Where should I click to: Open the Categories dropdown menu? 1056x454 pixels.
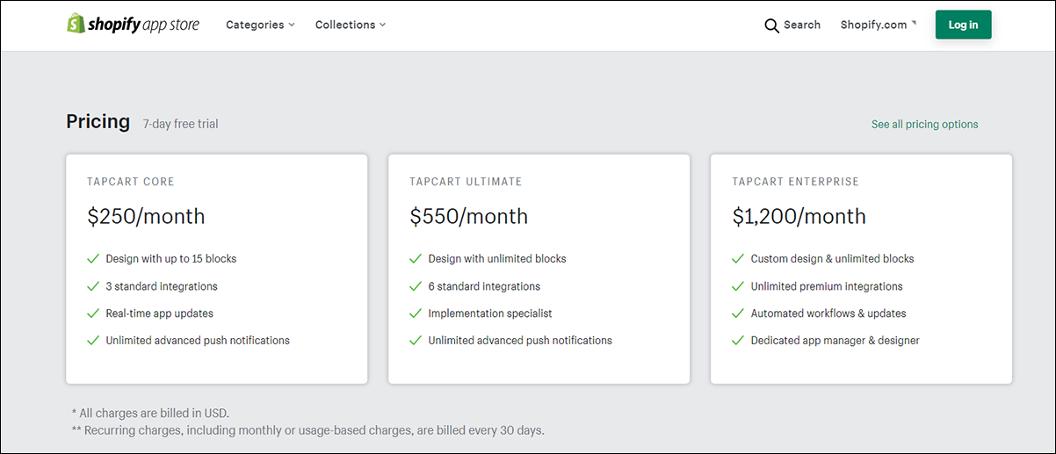click(260, 25)
